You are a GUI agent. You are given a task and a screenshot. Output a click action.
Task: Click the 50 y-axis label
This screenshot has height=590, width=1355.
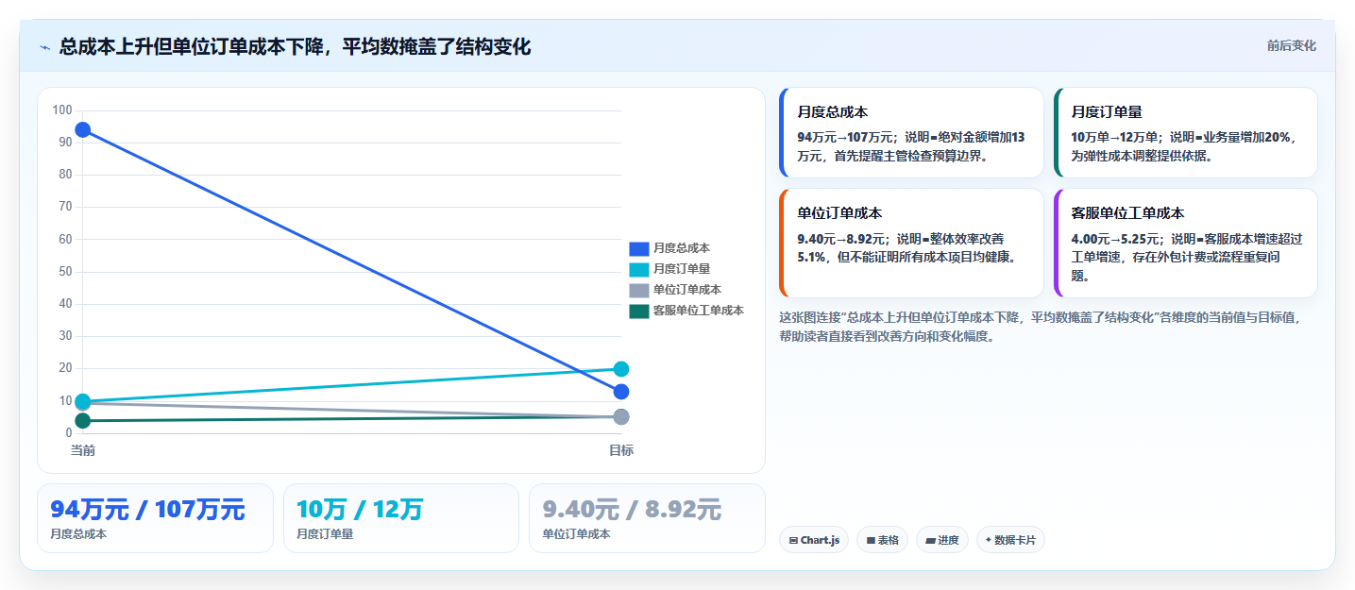coord(65,272)
